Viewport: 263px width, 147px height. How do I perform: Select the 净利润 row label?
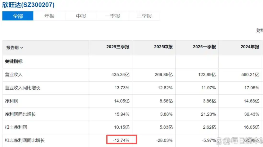12,101
